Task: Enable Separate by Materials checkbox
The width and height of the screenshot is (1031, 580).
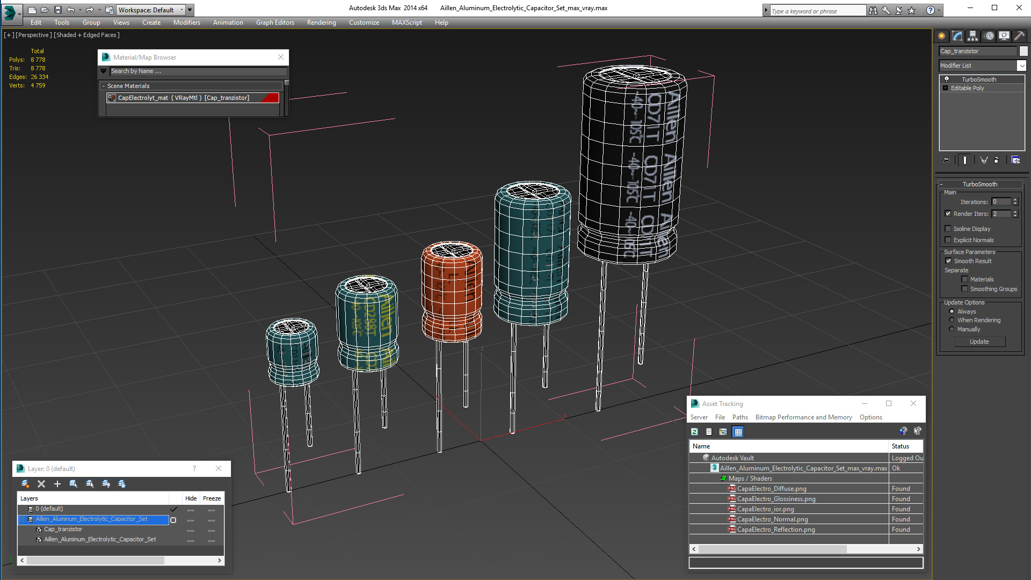Action: (965, 279)
